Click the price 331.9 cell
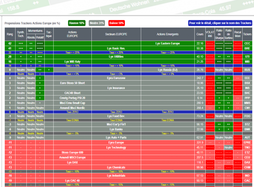The width and height of the screenshot is (254, 187). click(200, 143)
